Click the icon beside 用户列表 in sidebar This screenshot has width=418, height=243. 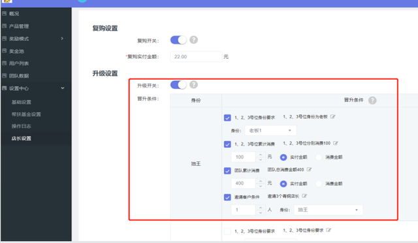point(5,63)
